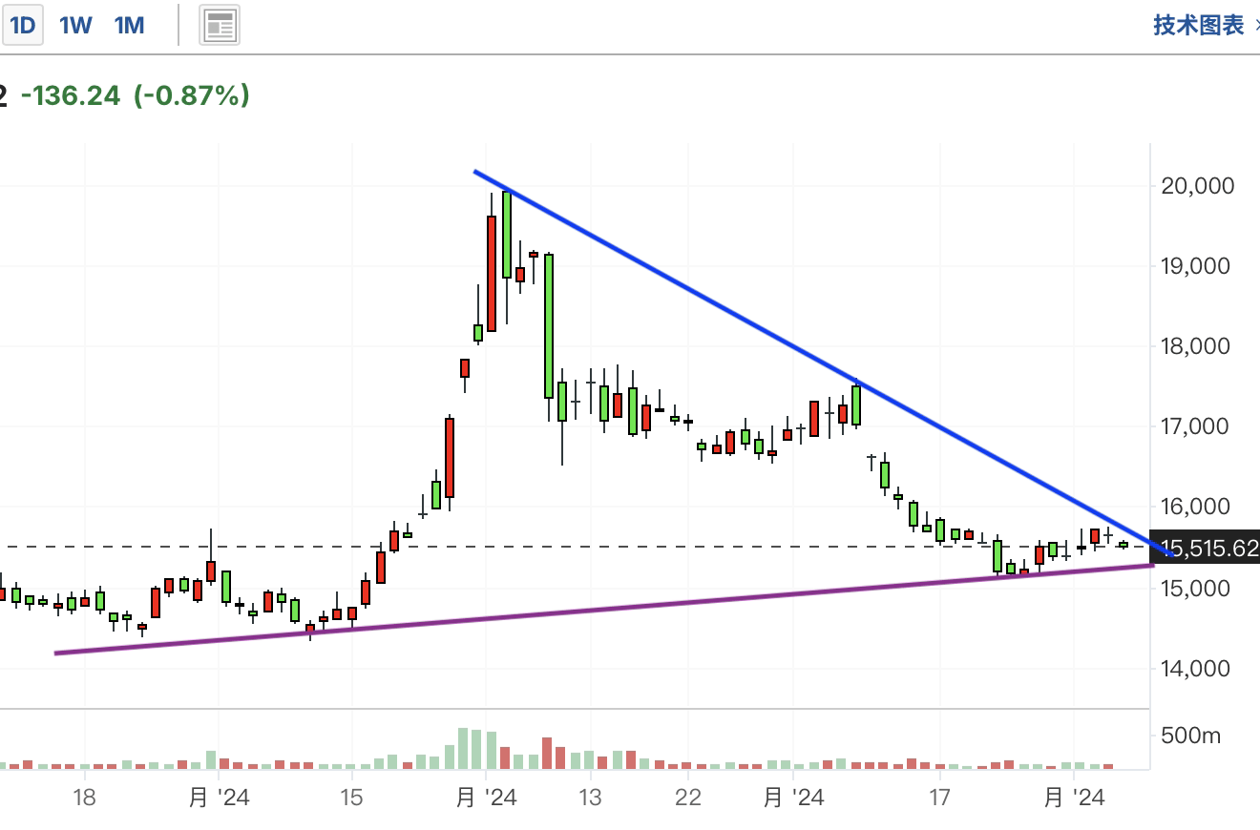The height and width of the screenshot is (830, 1260).
Task: Click the tall green candle at the 20,000 peak
Action: coord(507,236)
